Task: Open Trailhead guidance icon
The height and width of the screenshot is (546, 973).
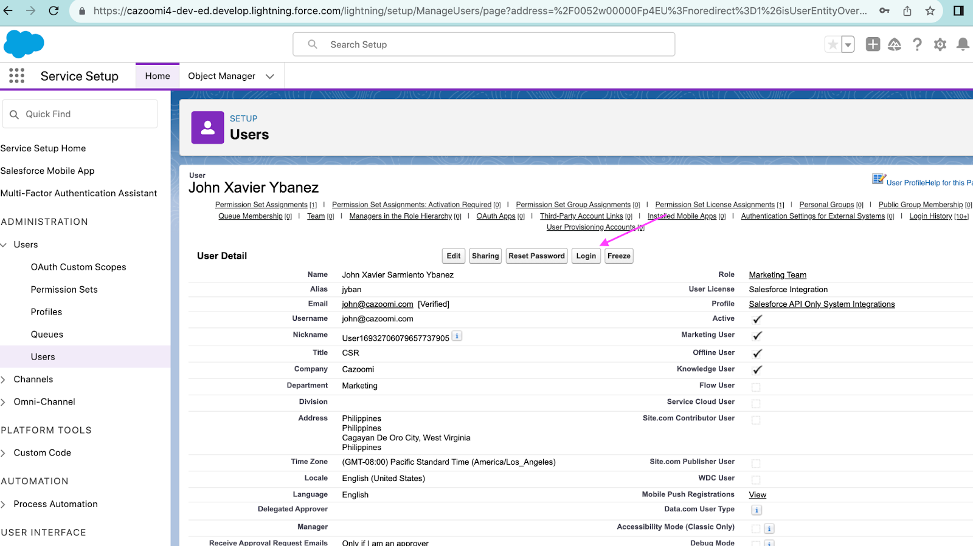Action: (895, 44)
